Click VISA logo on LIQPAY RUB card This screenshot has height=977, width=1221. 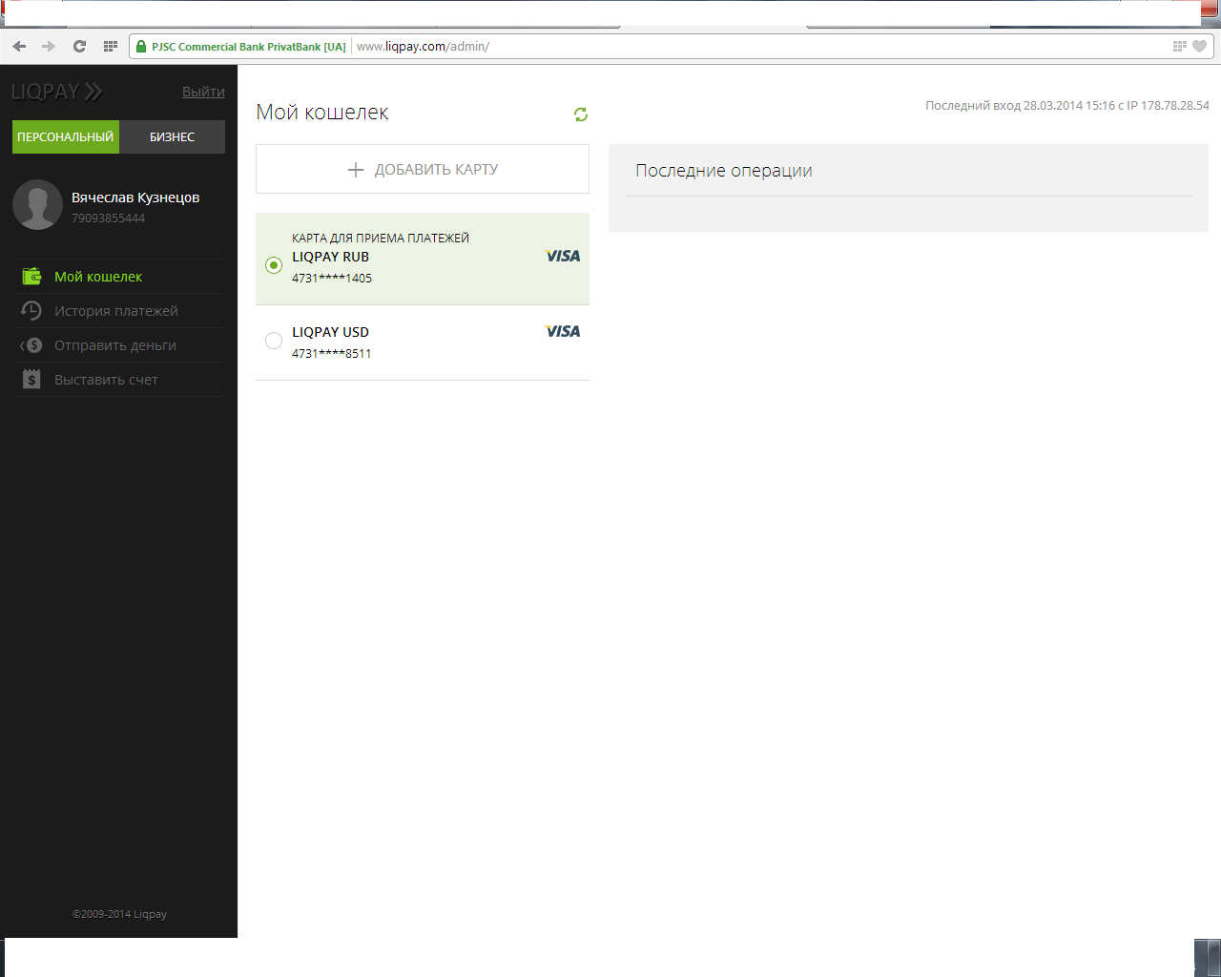coord(563,256)
